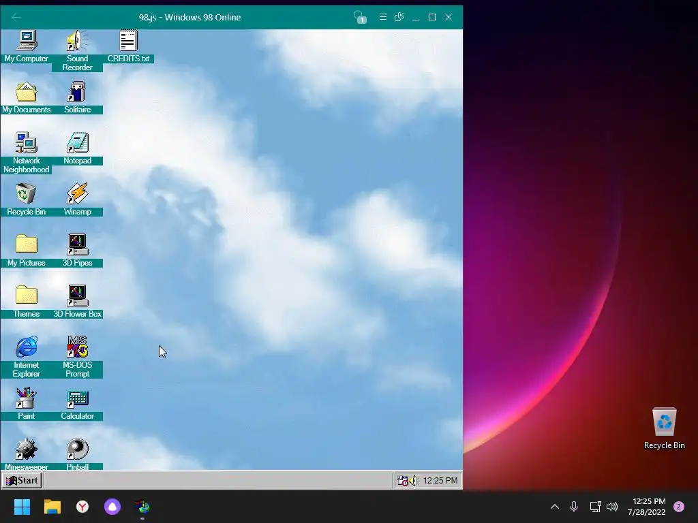Open the Alice assistant taskbar icon
This screenshot has width=698, height=523.
coord(112,507)
